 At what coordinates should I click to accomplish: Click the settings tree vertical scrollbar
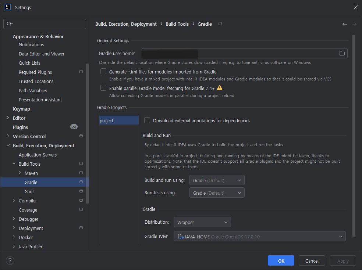point(87,133)
